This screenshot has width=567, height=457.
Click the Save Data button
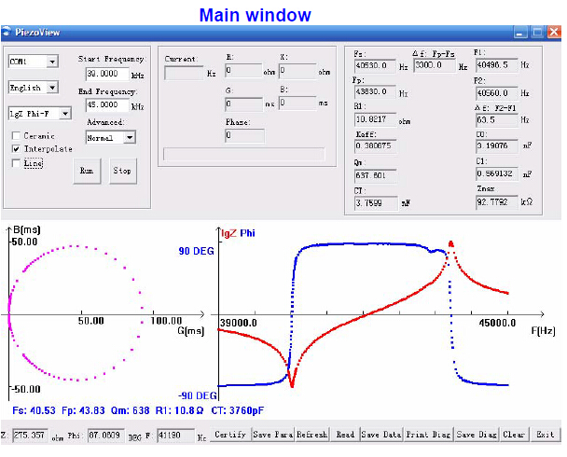[380, 435]
